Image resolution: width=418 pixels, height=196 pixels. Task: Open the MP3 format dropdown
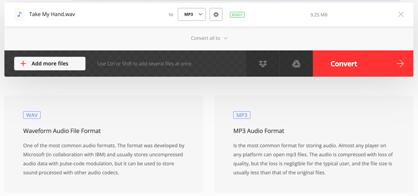pyautogui.click(x=192, y=15)
